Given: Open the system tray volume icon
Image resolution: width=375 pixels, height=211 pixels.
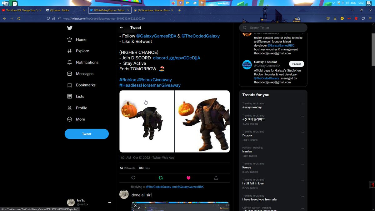Looking at the screenshot, I should click(347, 3).
